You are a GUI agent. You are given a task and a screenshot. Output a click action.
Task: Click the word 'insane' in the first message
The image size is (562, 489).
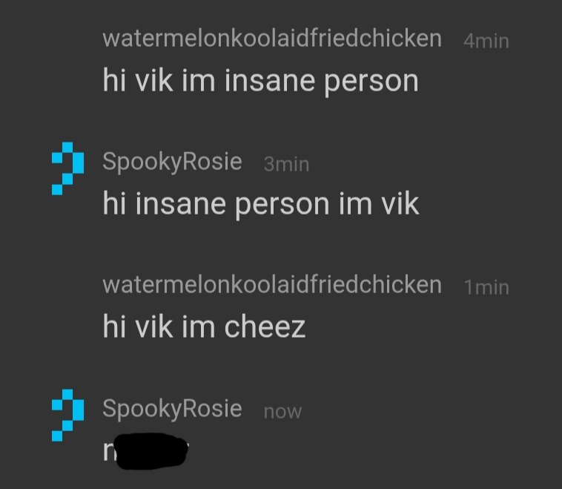click(270, 80)
